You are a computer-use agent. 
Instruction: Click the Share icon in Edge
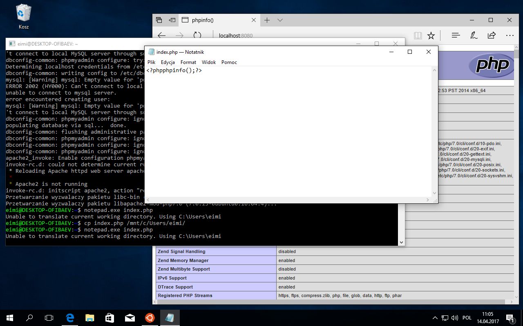pyautogui.click(x=492, y=35)
